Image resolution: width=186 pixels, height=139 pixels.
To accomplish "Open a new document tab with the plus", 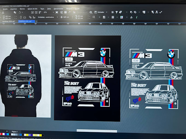I will coord(36,21).
